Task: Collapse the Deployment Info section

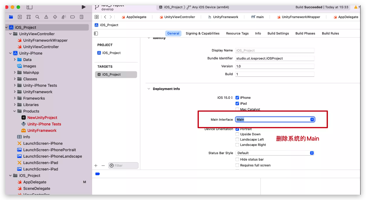Action: click(x=149, y=89)
